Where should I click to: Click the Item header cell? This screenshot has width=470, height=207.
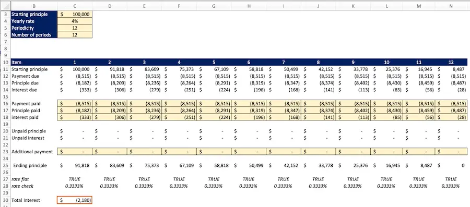(33, 63)
